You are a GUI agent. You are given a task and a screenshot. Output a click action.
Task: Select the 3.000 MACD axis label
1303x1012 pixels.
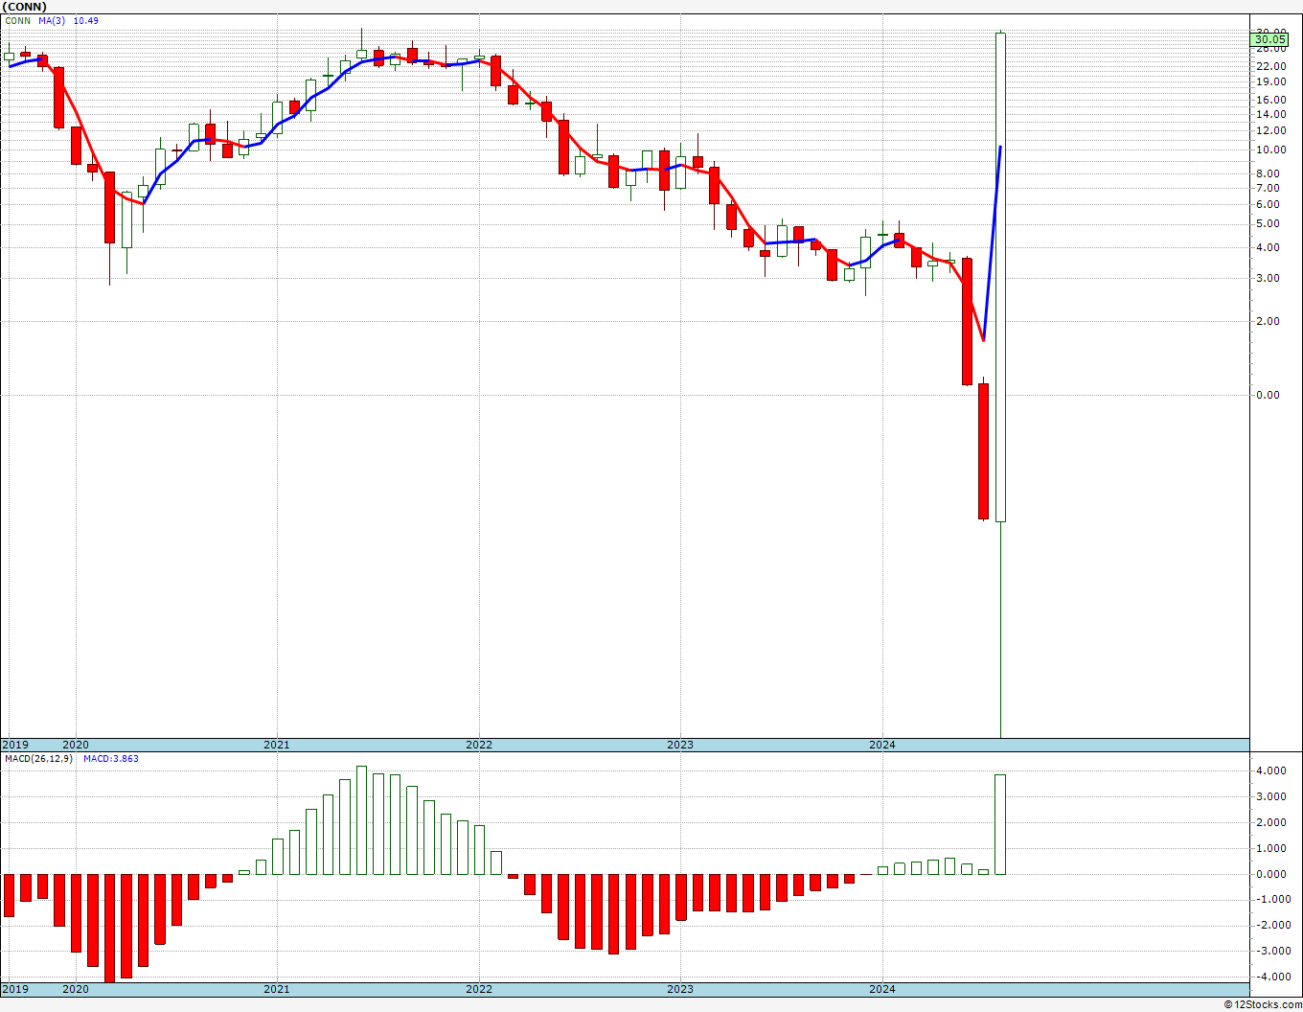pyautogui.click(x=1270, y=796)
